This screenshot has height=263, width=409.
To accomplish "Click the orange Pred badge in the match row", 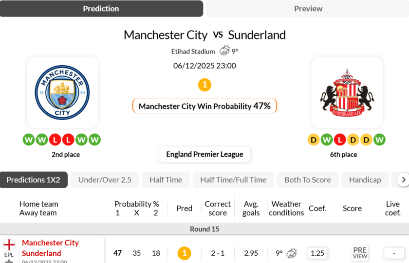I will 184,253.
